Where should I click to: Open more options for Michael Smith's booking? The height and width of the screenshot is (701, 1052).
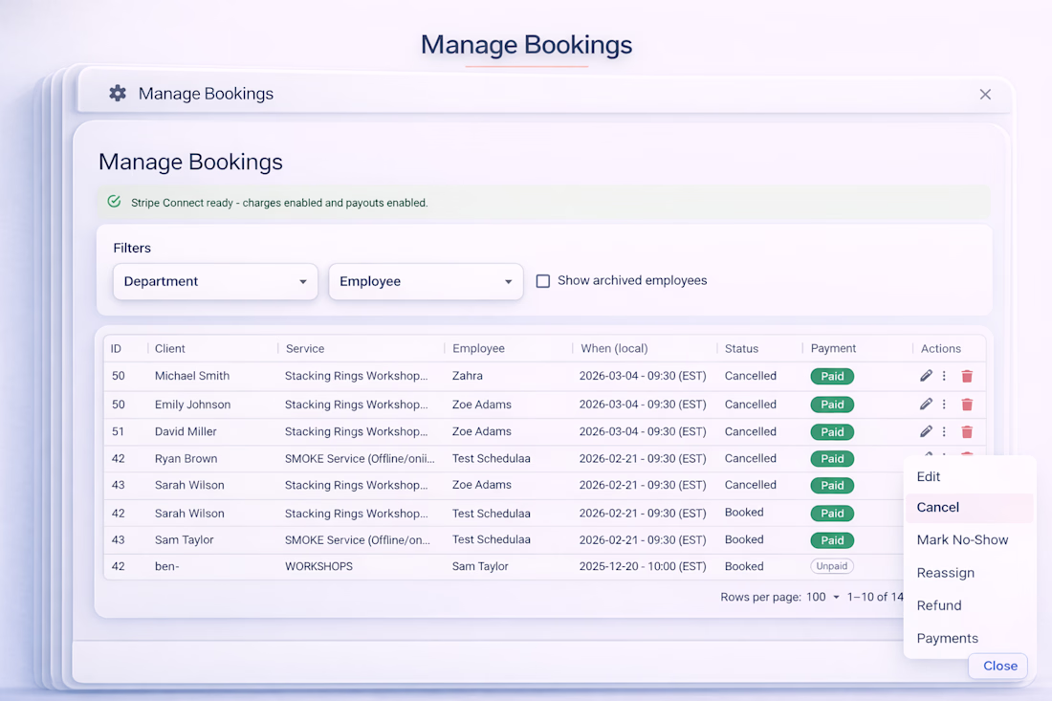coord(944,377)
